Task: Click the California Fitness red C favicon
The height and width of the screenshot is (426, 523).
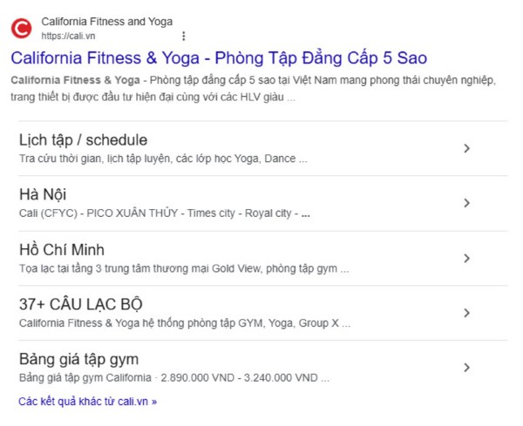Action: [21, 29]
